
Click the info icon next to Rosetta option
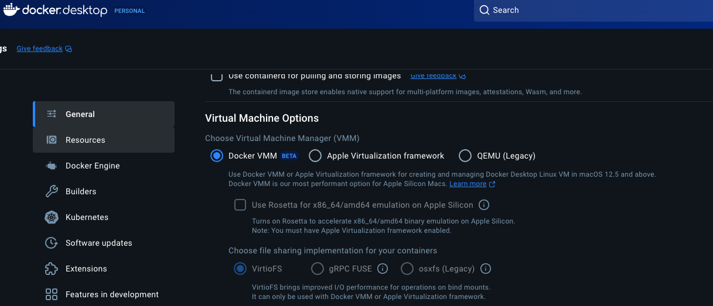tap(484, 205)
